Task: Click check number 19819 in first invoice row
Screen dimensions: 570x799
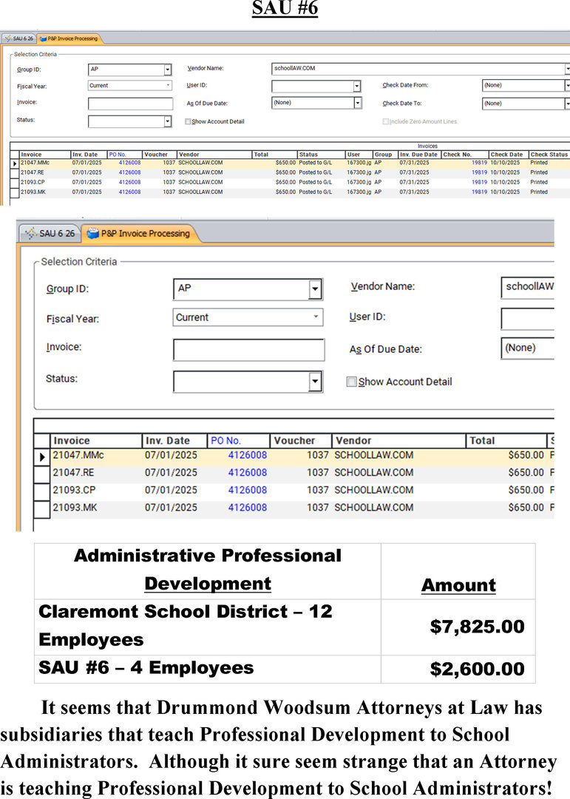Action: (x=479, y=162)
